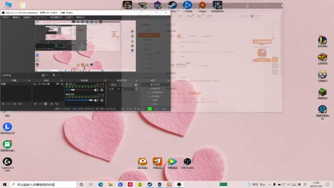Click second button in OBS controls panel
Image resolution: width=334 pixels, height=188 pixels.
click(155, 89)
